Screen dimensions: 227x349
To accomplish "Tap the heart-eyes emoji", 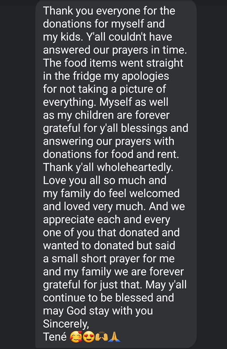I will pos(89,337).
